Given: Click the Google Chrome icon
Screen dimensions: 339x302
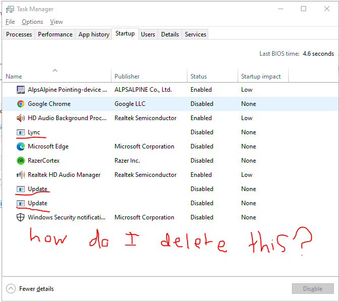Looking at the screenshot, I should tap(21, 104).
